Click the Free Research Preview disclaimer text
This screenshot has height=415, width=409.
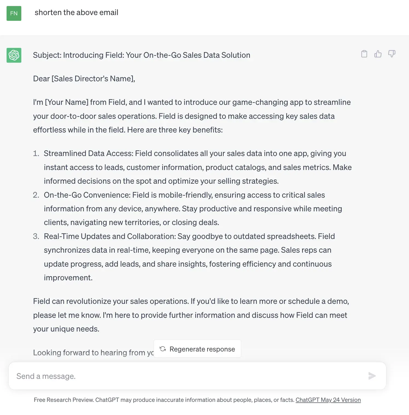(x=164, y=400)
